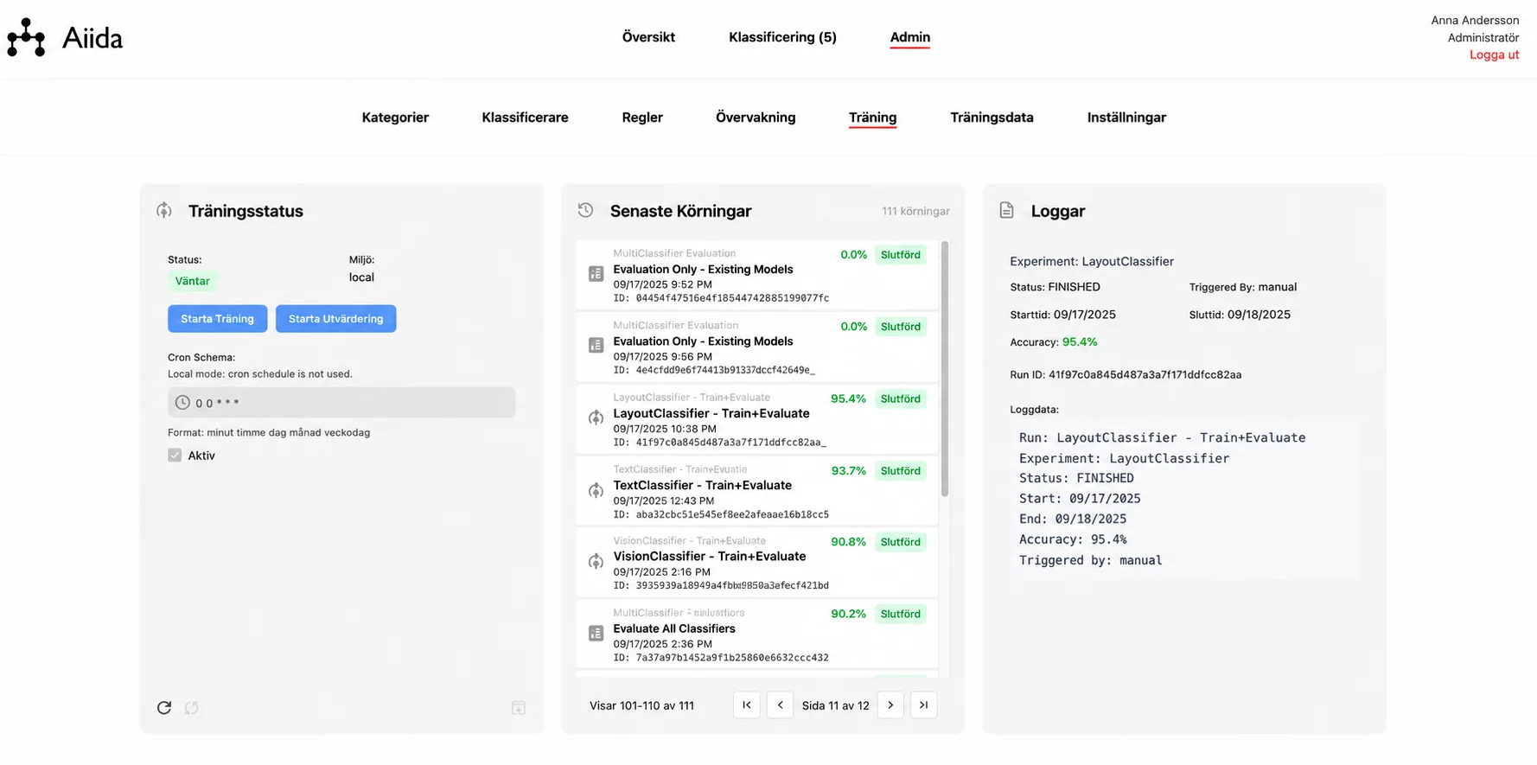The width and height of the screenshot is (1537, 765).
Task: Toggle the Aktiv checkbox
Action: tap(175, 456)
